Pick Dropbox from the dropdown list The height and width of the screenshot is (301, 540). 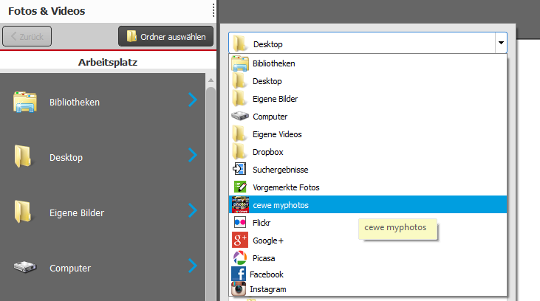(368, 152)
